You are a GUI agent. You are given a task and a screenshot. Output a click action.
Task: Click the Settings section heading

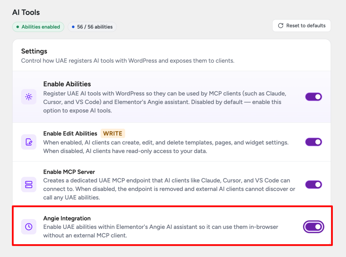coord(34,51)
